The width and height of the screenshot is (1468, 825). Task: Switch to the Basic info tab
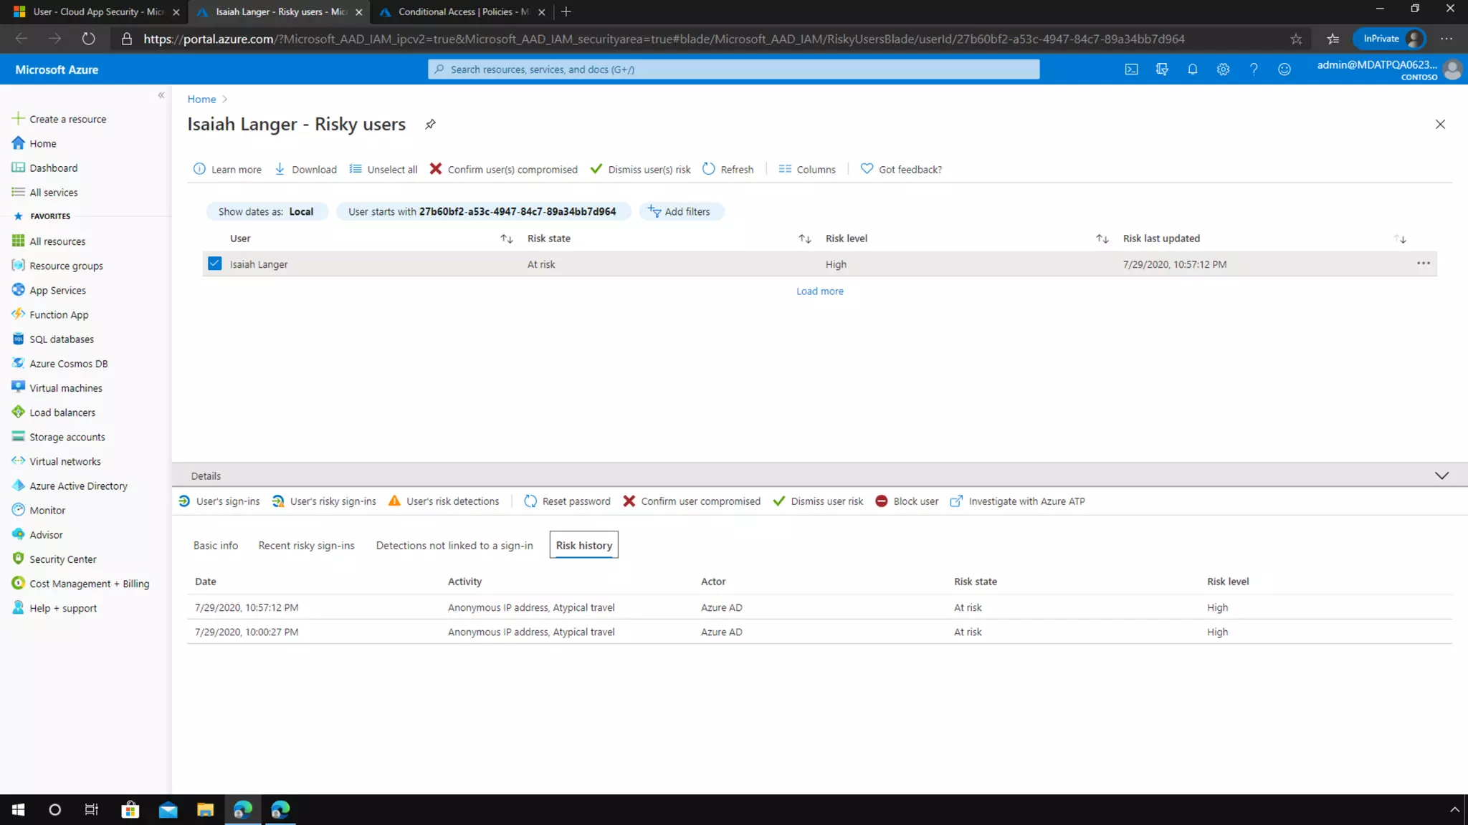pyautogui.click(x=215, y=546)
